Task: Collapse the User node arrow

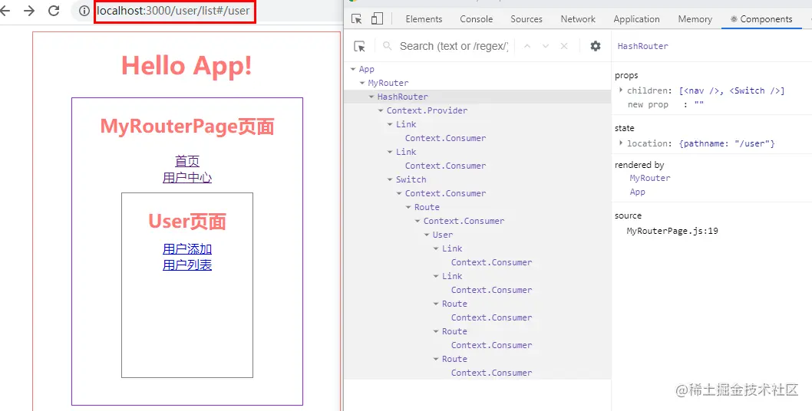Action: [427, 235]
